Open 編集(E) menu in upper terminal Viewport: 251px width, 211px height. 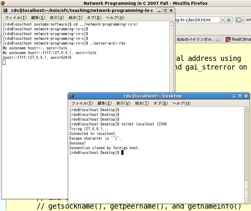[x=38, y=18]
